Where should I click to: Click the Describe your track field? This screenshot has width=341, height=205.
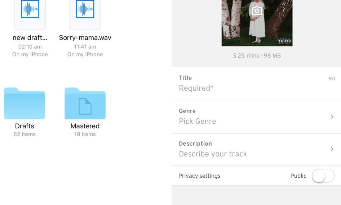213,154
